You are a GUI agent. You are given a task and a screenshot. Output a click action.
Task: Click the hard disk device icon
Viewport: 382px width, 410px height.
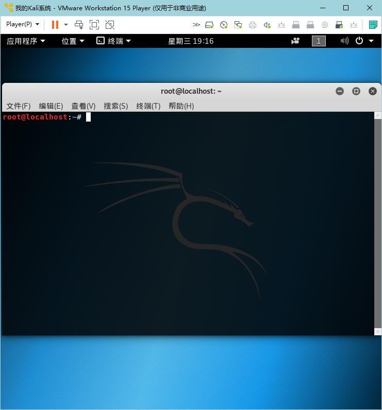(209, 25)
